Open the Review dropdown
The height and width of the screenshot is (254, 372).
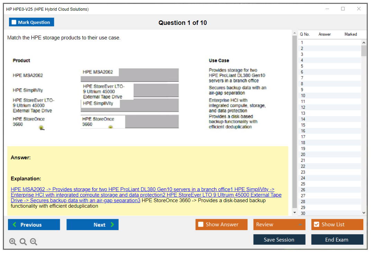point(279,225)
